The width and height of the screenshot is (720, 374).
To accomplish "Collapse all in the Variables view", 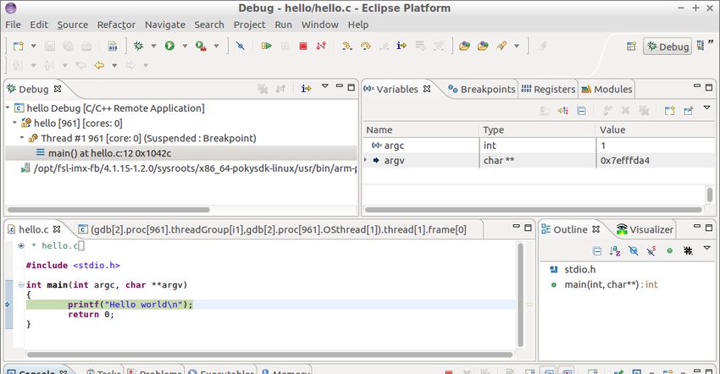I will point(581,110).
